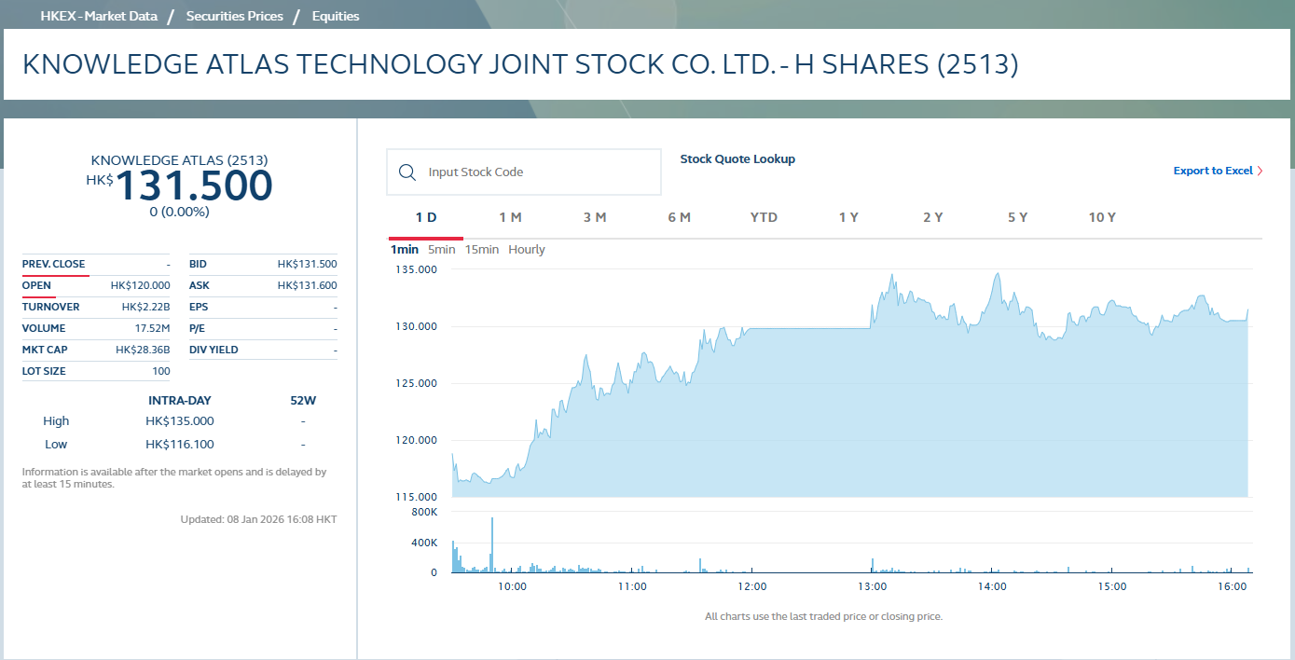This screenshot has width=1295, height=660.
Task: Click the magnifier search icon
Action: [x=406, y=172]
